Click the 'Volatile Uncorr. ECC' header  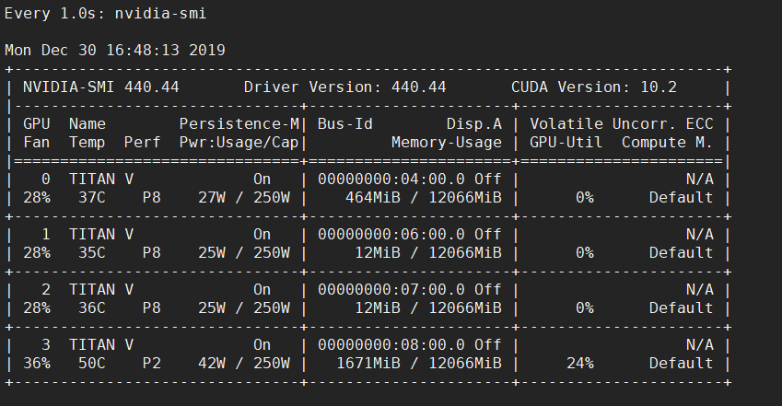click(622, 124)
